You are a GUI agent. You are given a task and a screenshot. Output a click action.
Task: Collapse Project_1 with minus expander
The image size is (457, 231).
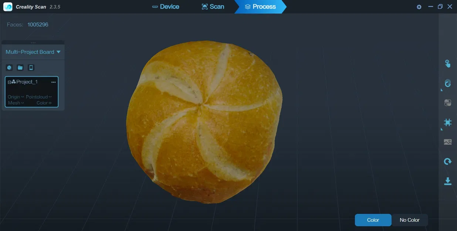[9, 82]
